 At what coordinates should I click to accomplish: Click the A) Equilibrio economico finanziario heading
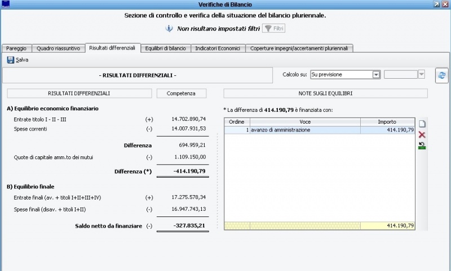[x=52, y=109]
